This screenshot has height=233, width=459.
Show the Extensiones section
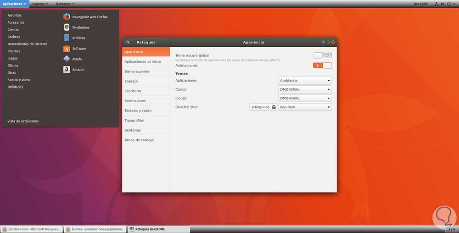click(146, 101)
